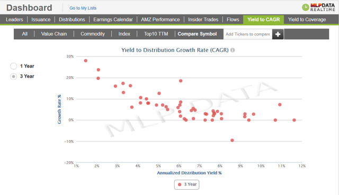
Task: Open the AMZ Performance tab
Action: coord(160,20)
